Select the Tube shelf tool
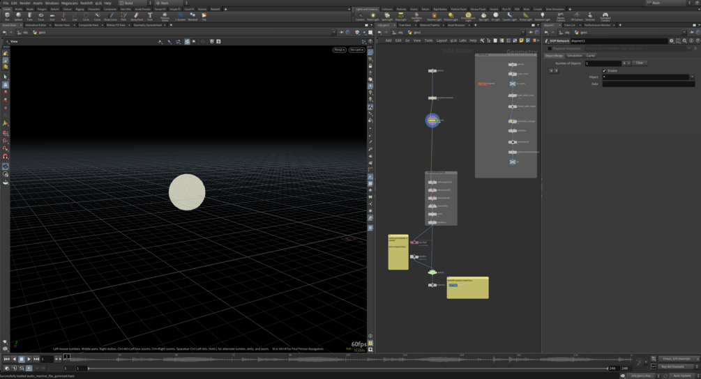This screenshot has height=379, width=701. tap(29, 17)
